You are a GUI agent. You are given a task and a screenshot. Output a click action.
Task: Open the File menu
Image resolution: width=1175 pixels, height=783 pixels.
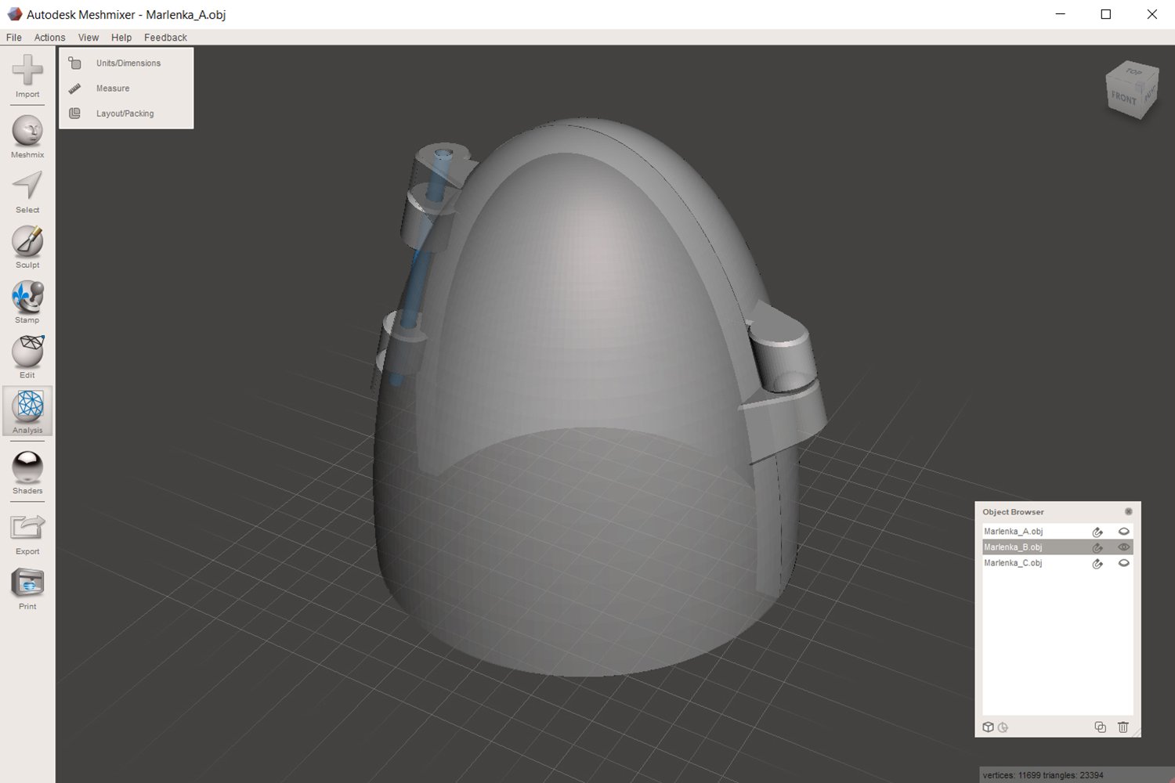[x=14, y=38]
